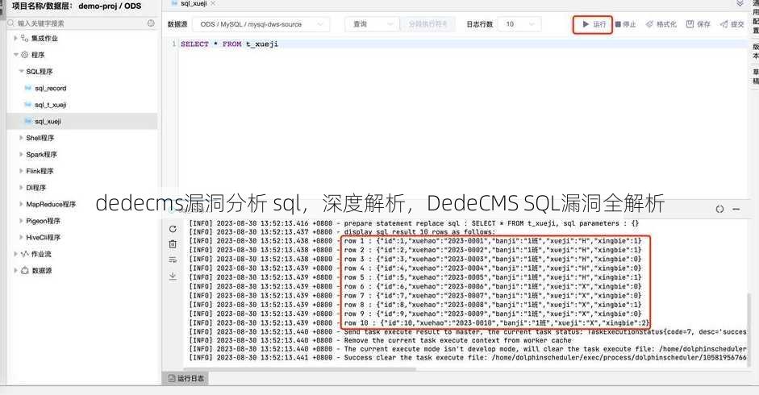Expand the MapReduce程序 node

coord(21,204)
